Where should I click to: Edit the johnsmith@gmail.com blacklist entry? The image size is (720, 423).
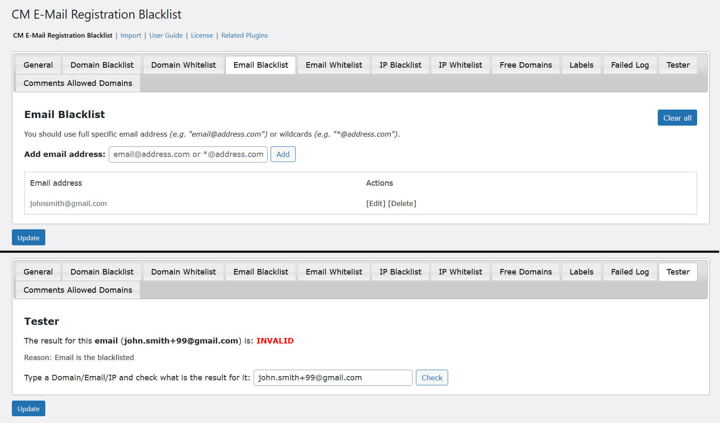375,203
